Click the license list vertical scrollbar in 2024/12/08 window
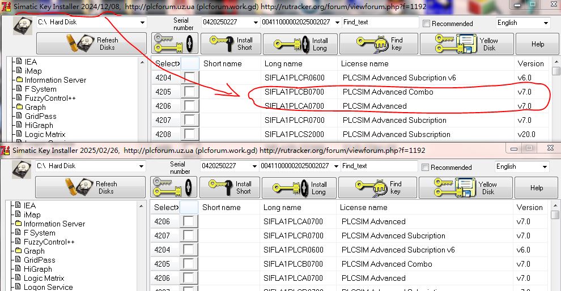 [x=556, y=102]
